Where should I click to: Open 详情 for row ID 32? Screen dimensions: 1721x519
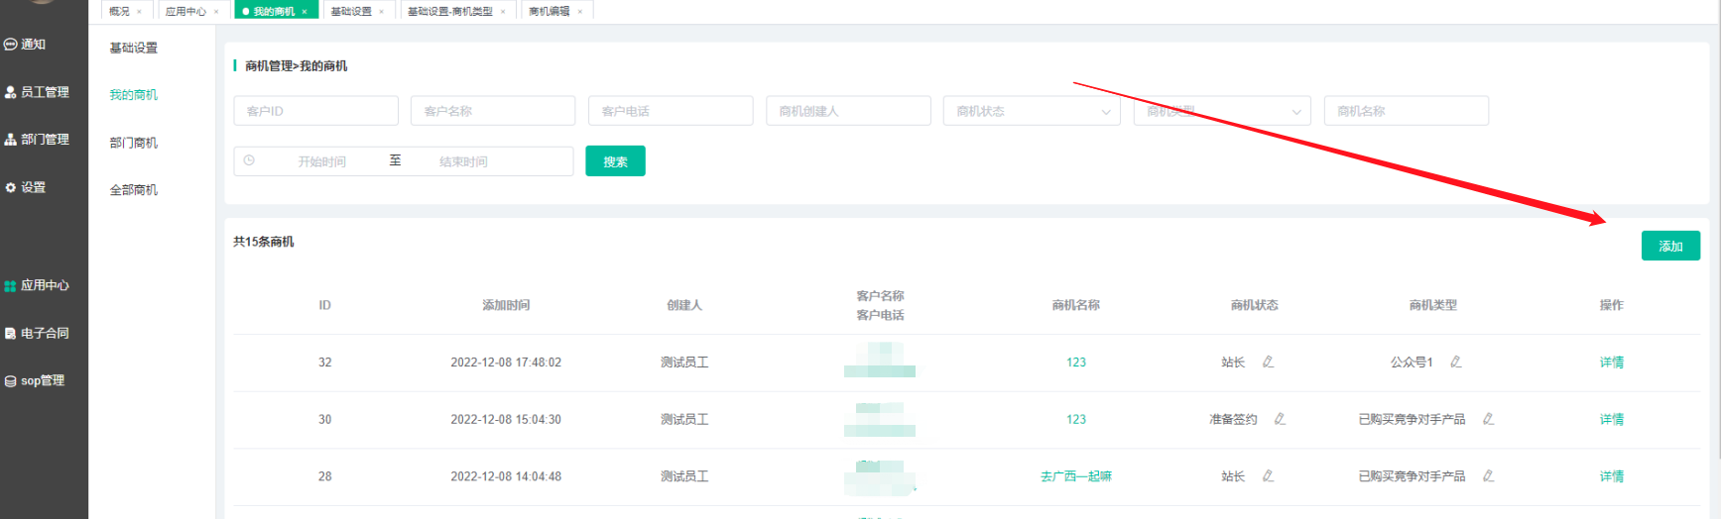coord(1612,363)
